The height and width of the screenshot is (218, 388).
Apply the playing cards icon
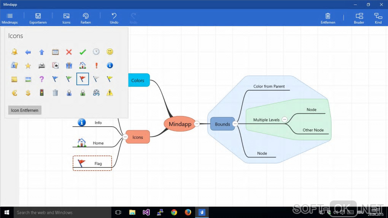click(x=55, y=65)
